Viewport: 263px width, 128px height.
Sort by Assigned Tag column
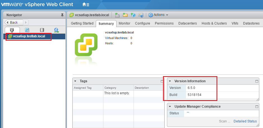pyautogui.click(x=88, y=88)
